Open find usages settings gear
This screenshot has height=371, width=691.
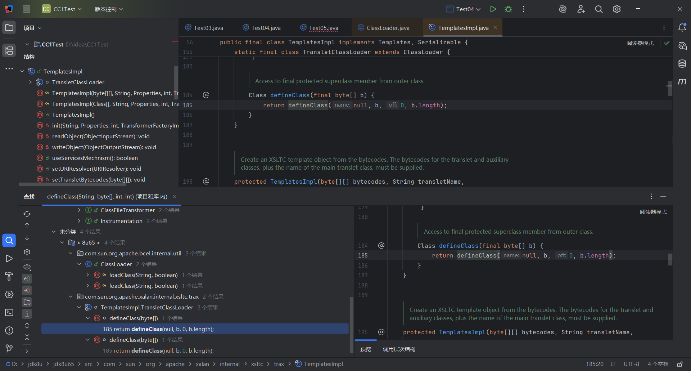27,252
